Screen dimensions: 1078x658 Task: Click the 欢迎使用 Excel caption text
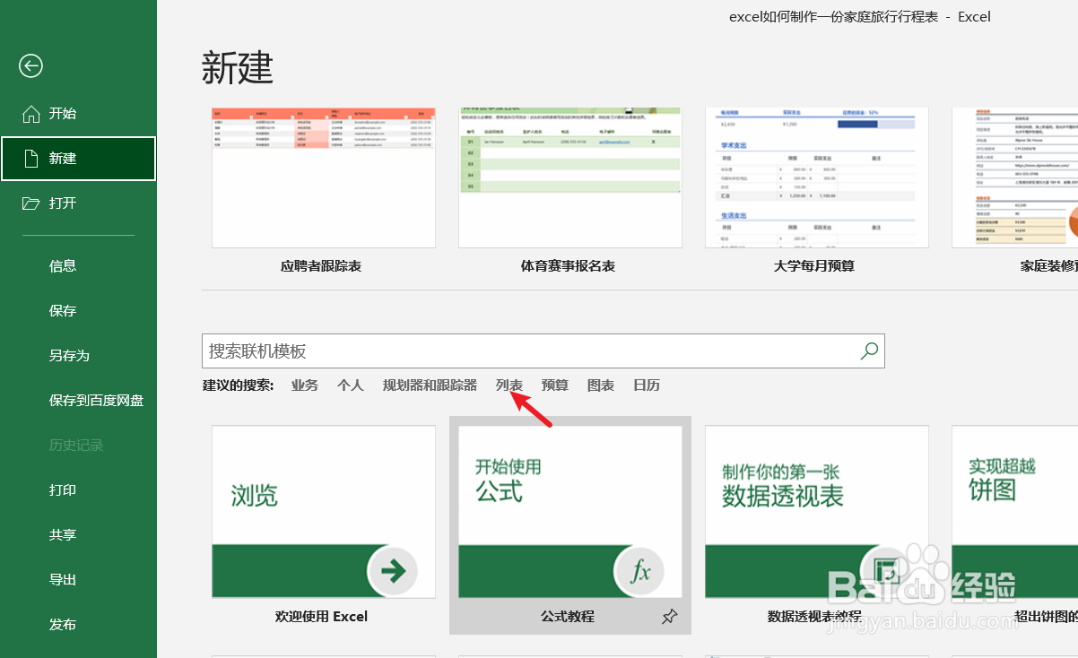(x=321, y=617)
